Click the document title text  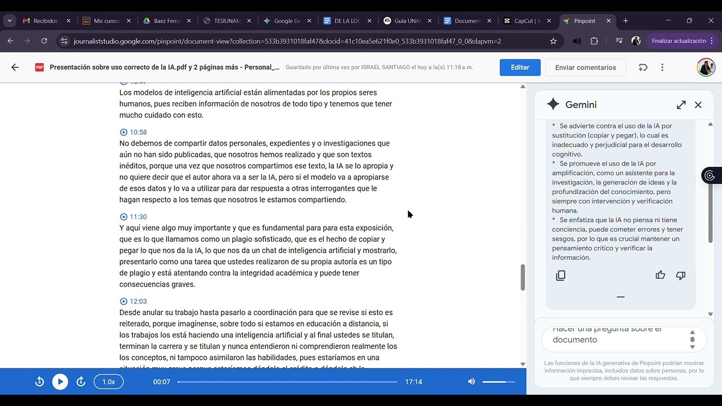point(165,67)
